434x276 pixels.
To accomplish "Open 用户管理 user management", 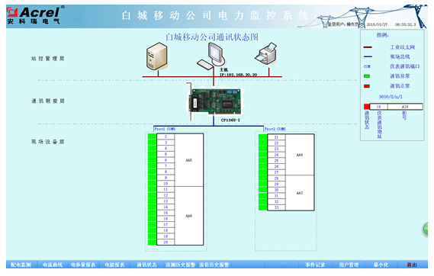I will point(349,265).
